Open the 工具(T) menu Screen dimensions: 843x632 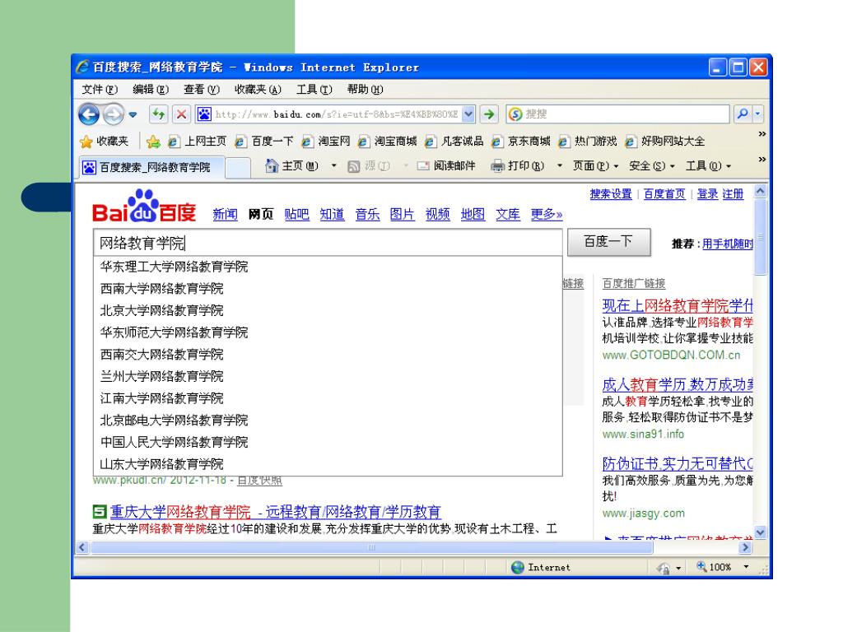pyautogui.click(x=314, y=89)
